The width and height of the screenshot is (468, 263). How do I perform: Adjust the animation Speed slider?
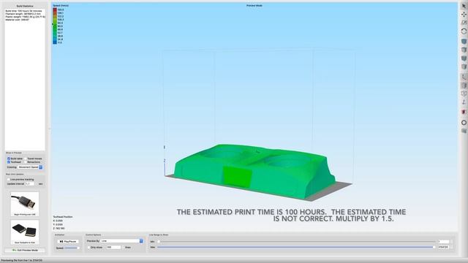(x=72, y=248)
